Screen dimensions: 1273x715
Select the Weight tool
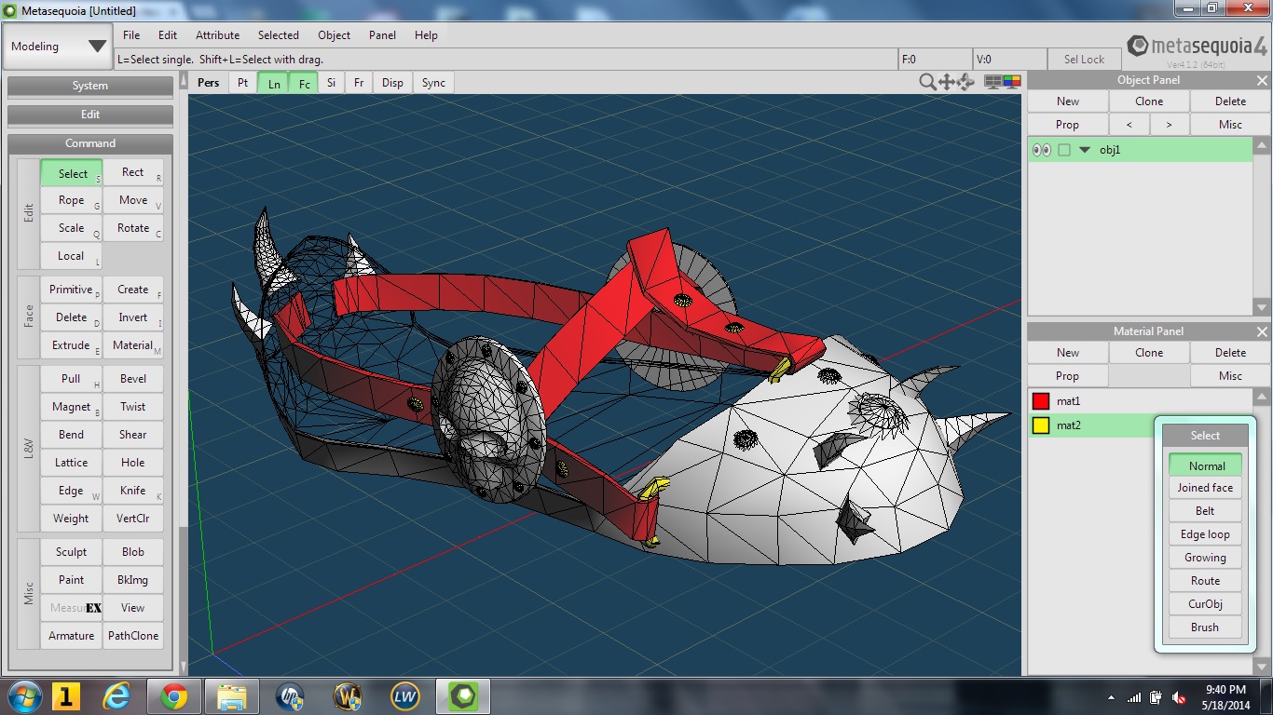(71, 519)
